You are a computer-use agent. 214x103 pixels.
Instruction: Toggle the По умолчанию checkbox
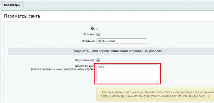click(x=98, y=60)
